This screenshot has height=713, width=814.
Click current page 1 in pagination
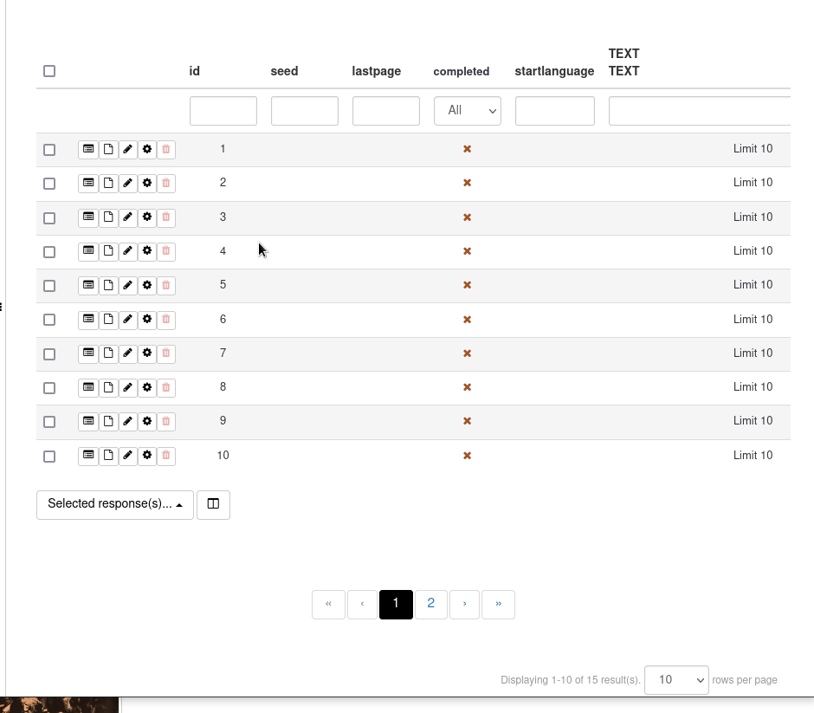[x=396, y=604]
